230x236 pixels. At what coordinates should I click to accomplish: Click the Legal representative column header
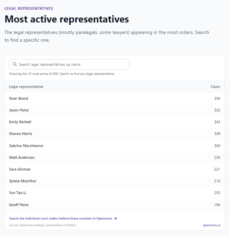click(26, 87)
